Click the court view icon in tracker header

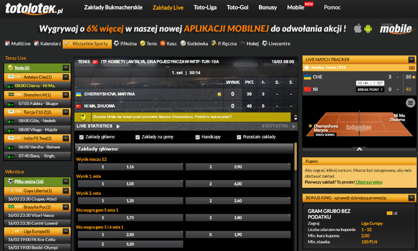412,68
